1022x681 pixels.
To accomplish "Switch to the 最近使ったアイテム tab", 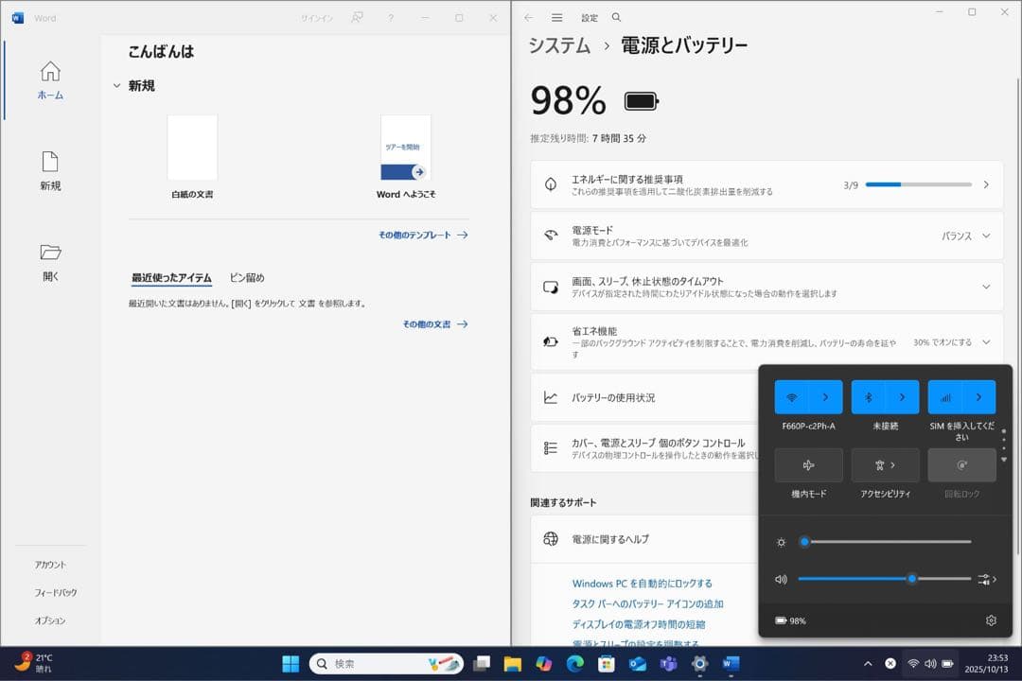I will pos(171,278).
